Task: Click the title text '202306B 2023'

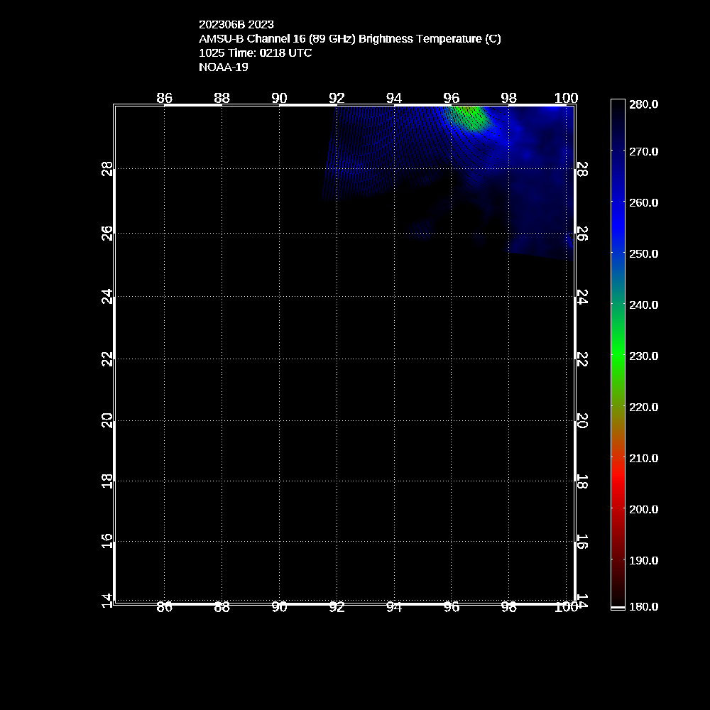Action: point(236,24)
